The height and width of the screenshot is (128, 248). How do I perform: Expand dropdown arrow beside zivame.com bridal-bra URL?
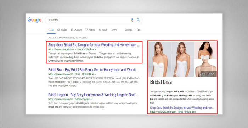point(95,49)
